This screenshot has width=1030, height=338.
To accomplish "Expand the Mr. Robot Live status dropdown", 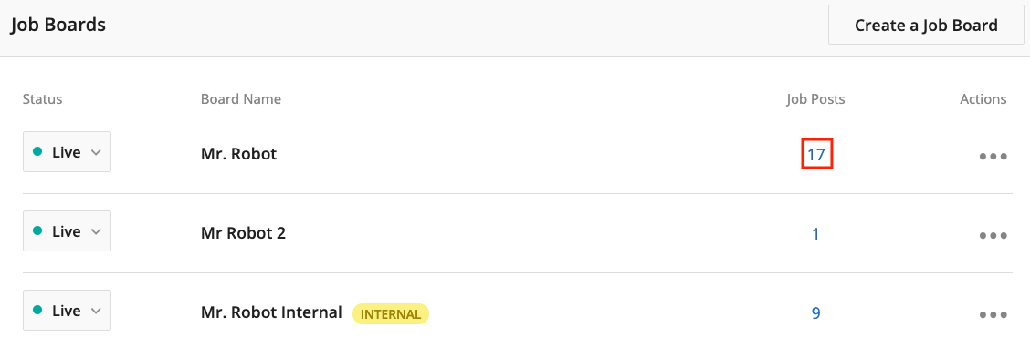I will [67, 152].
